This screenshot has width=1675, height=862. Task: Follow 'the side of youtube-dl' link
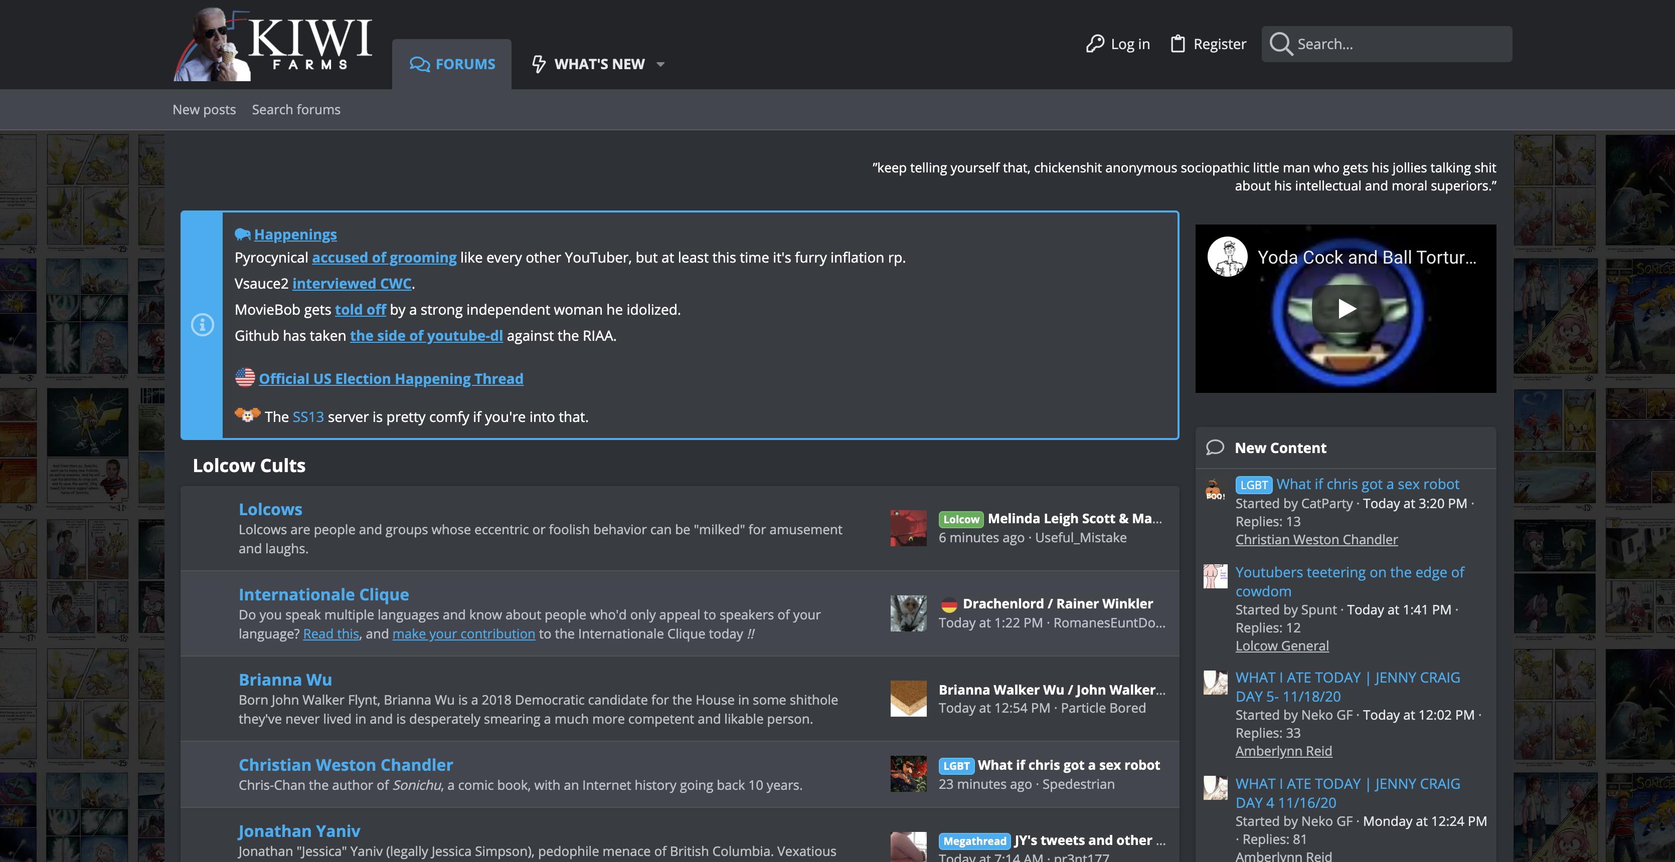427,335
